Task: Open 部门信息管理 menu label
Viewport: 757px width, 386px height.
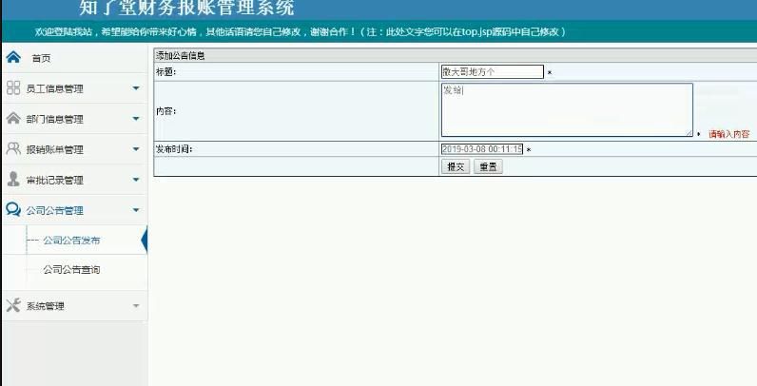Action: point(54,119)
